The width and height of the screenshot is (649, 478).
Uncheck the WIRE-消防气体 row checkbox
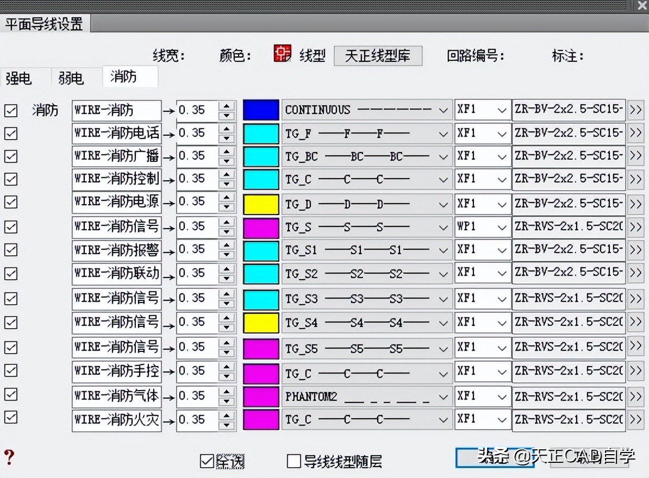point(10,394)
